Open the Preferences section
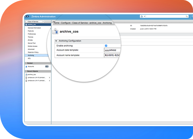193x139 pixels. [32, 34]
